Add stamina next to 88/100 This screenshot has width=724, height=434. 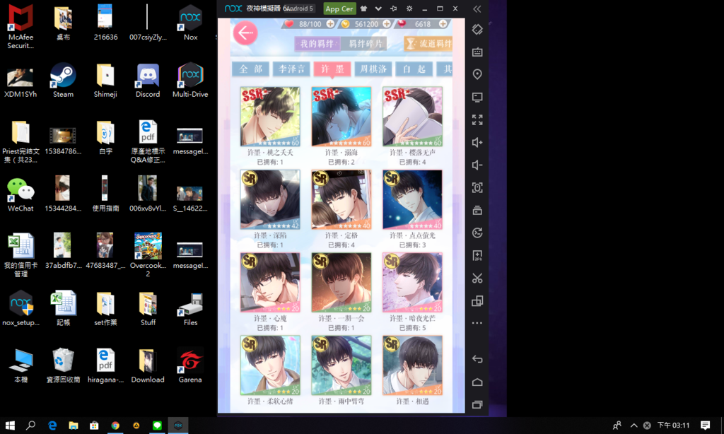(330, 23)
